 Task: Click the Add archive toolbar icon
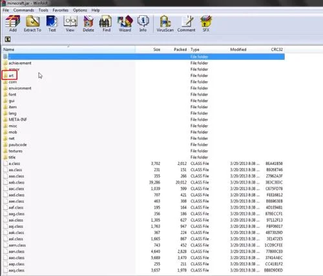pos(13,24)
